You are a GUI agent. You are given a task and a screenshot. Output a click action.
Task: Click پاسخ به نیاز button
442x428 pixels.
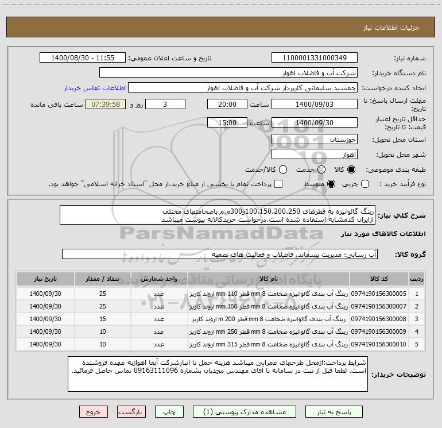334,412
